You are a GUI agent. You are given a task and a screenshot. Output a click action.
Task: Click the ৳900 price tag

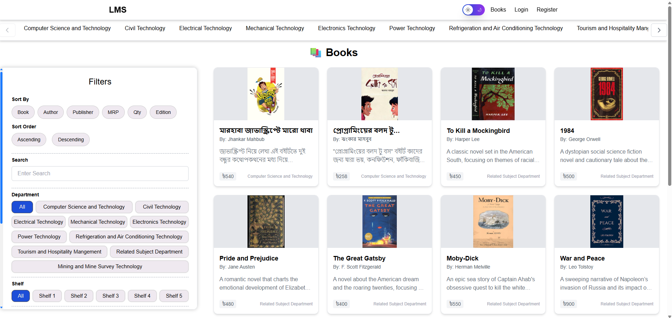(x=569, y=304)
